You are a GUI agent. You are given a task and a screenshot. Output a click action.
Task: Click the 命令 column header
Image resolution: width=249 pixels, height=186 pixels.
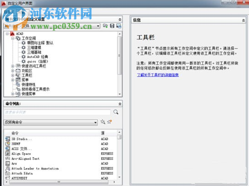coord(15,133)
